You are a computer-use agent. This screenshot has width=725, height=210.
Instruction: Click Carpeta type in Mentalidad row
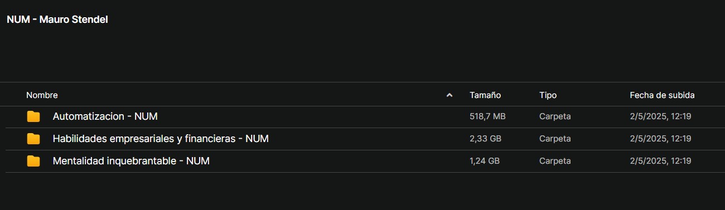coord(555,161)
